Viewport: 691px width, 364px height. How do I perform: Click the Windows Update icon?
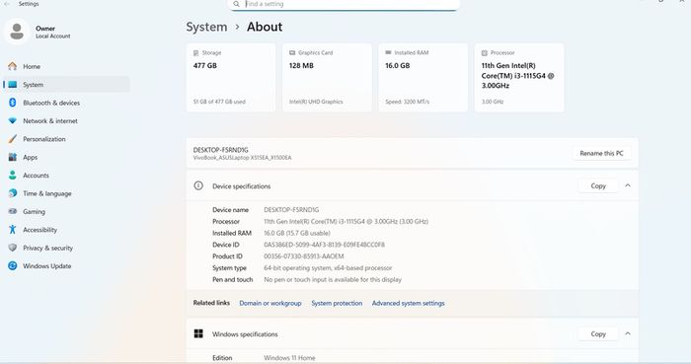point(12,265)
